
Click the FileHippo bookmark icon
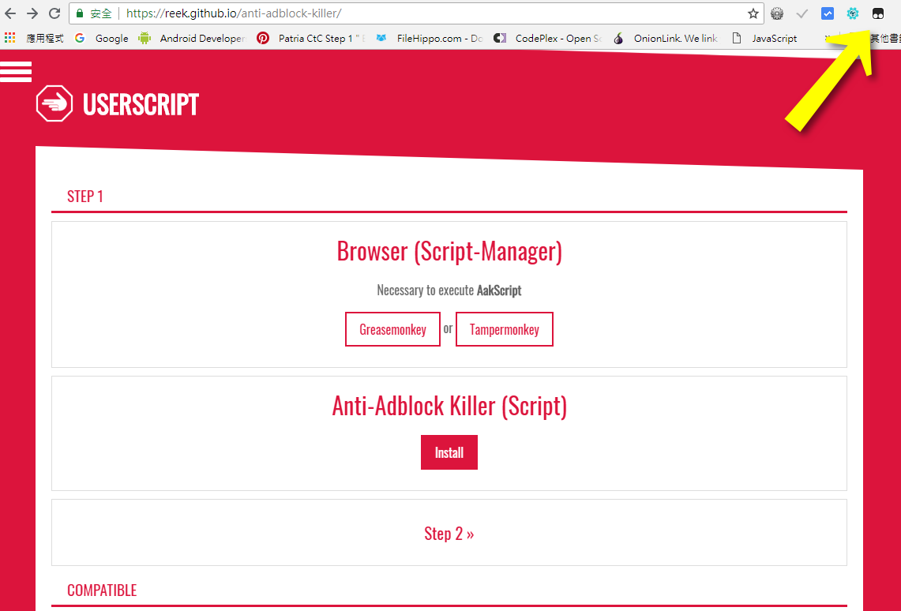(381, 38)
